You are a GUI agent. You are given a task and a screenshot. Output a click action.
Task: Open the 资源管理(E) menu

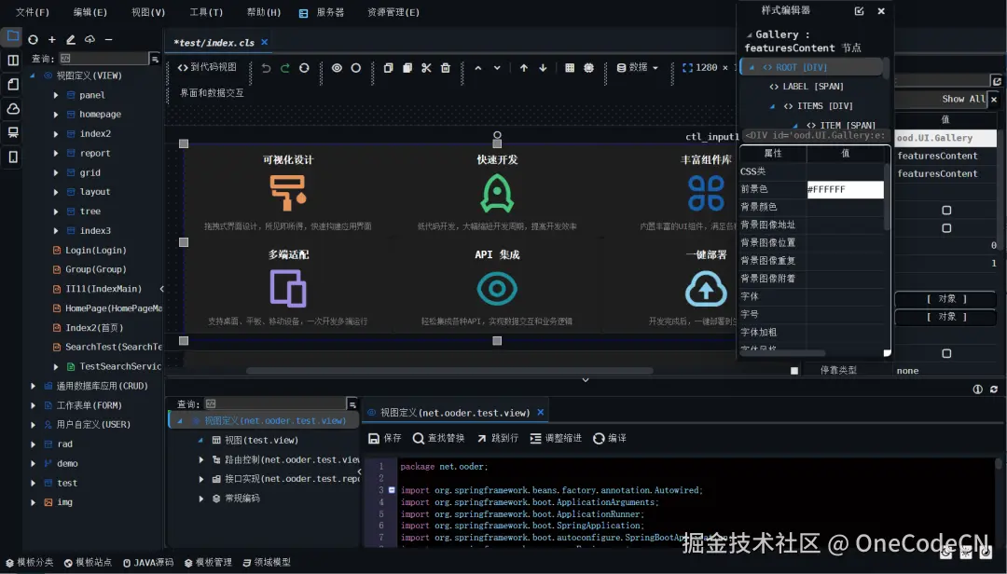pyautogui.click(x=393, y=12)
